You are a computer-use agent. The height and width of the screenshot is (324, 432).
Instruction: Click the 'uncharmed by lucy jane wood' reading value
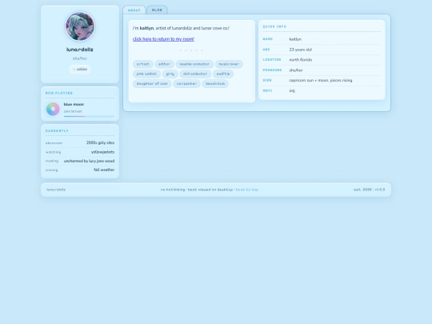pos(89,161)
